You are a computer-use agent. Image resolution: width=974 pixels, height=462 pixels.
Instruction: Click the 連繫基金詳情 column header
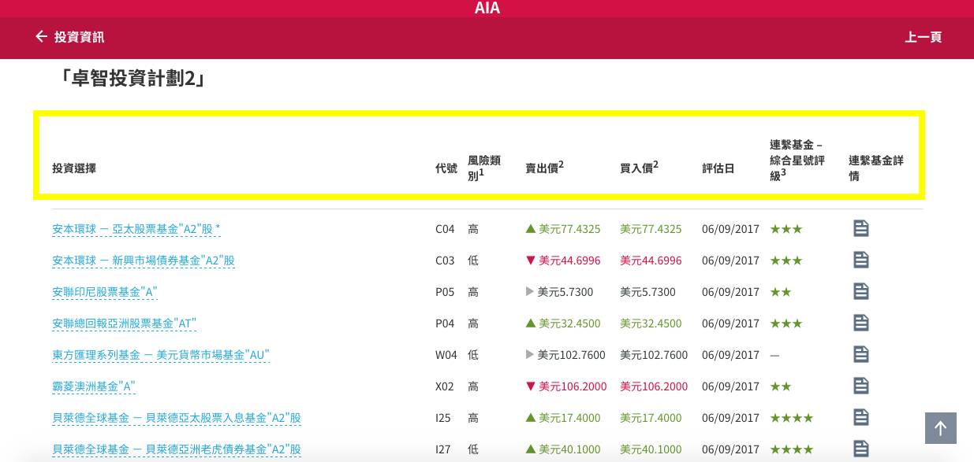coord(876,168)
